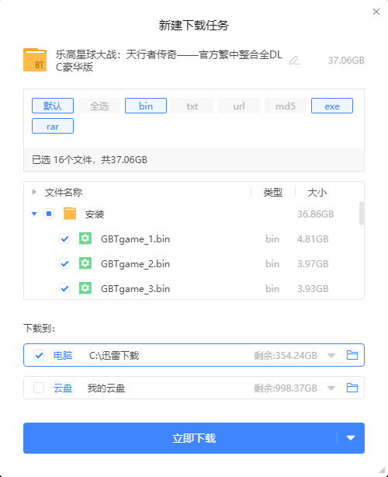The image size is (388, 477).
Task: Collapse the 安装 folder tree
Action: pyautogui.click(x=34, y=214)
